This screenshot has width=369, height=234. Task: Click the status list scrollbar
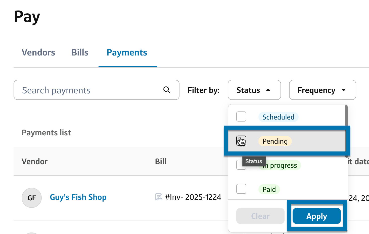tap(347, 115)
